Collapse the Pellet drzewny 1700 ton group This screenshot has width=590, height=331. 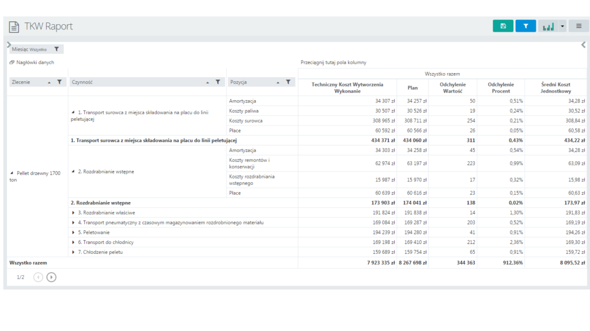pos(12,173)
